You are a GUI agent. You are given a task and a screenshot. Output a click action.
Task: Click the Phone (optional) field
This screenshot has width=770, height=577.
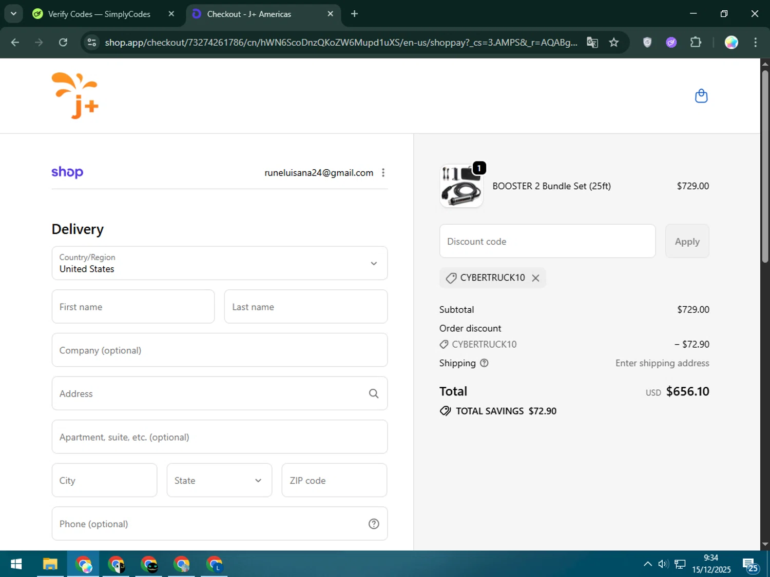tap(220, 524)
